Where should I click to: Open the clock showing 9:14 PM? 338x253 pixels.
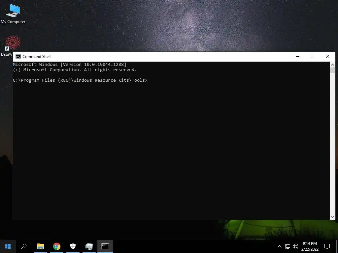310,246
